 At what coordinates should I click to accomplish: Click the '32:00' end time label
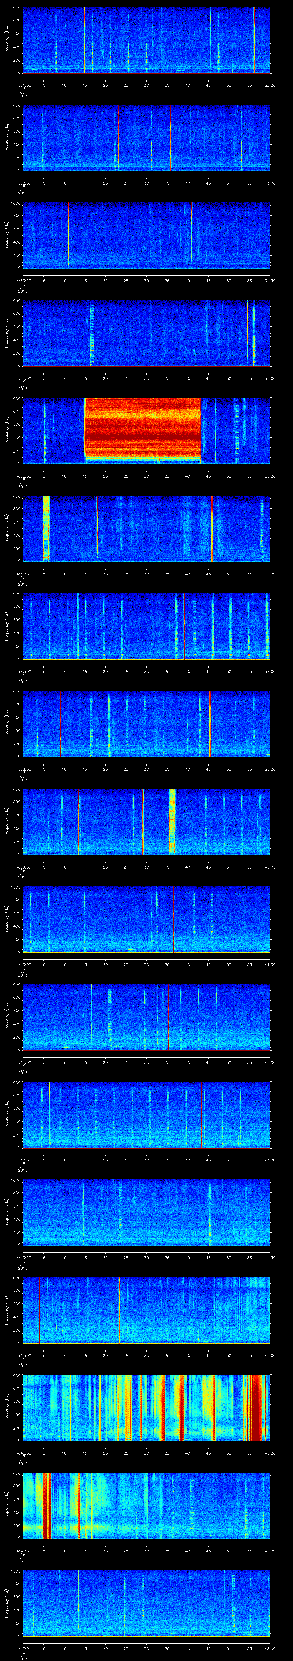click(x=270, y=84)
